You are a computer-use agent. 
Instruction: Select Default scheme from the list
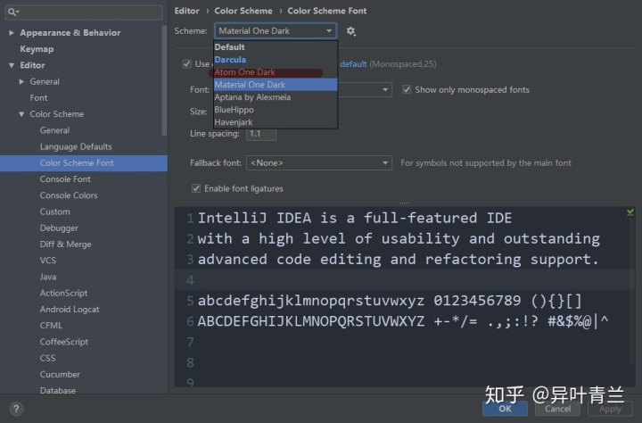click(x=276, y=47)
